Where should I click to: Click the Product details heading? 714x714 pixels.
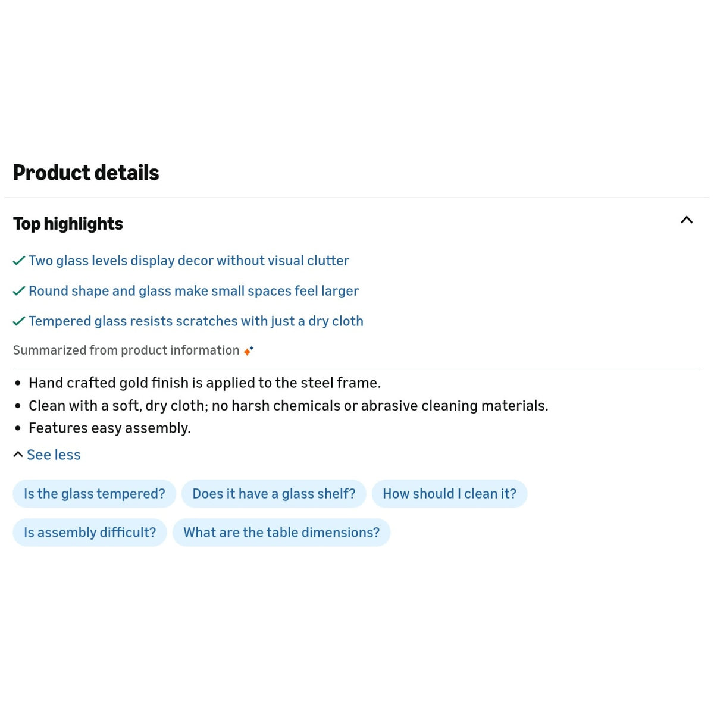[x=86, y=173]
